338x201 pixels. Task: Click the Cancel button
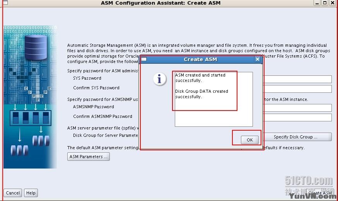(x=13, y=193)
